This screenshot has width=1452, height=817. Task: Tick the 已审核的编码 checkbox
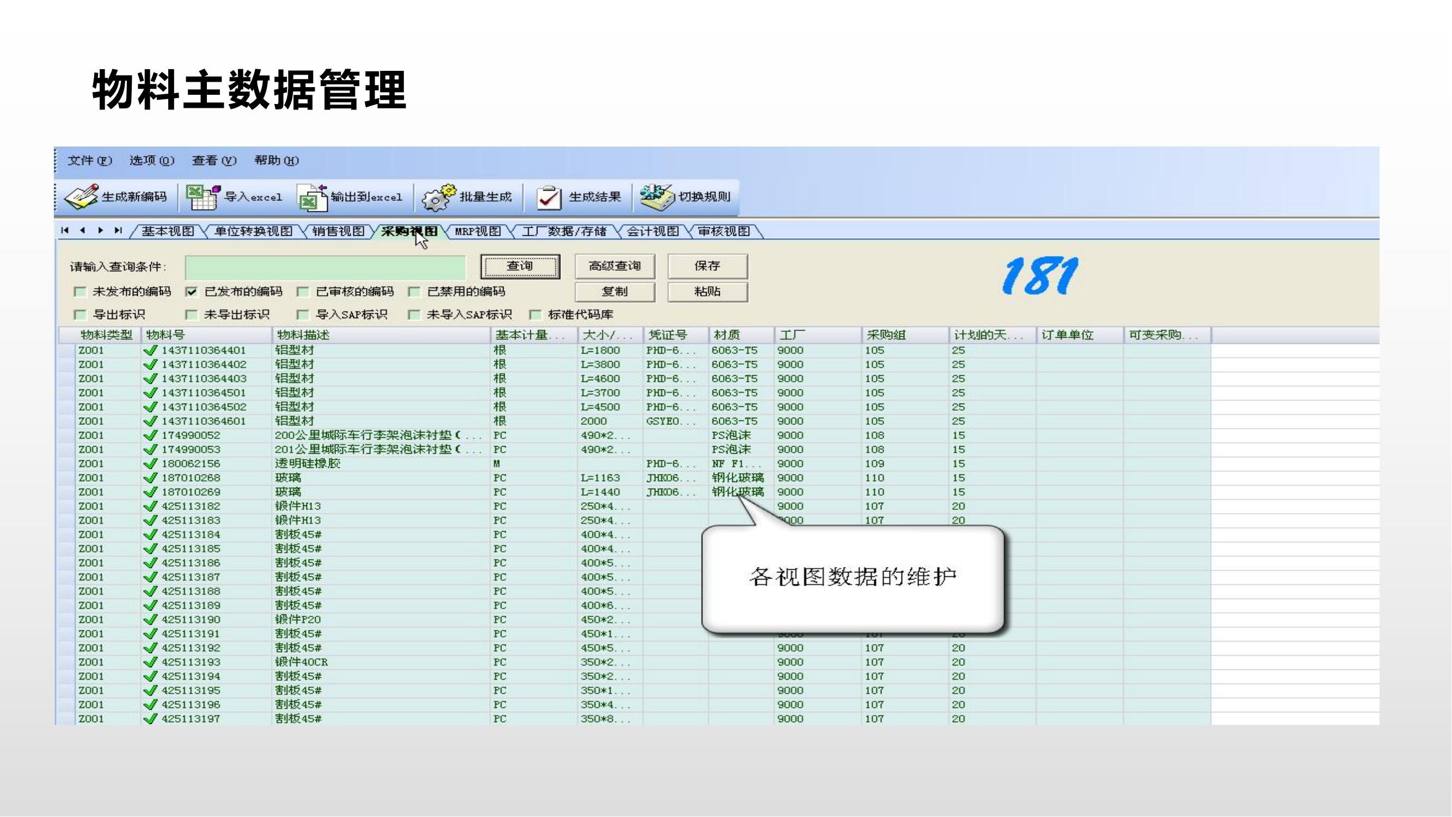click(303, 291)
